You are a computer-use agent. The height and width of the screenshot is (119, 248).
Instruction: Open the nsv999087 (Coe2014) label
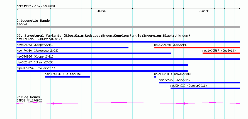(174, 80)
